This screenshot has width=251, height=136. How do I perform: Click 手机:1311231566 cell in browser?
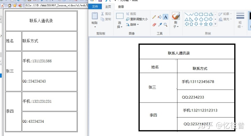pos(50,61)
